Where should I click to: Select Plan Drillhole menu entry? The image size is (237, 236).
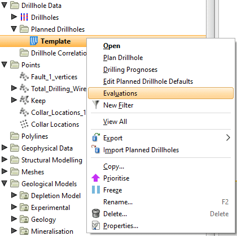point(123,58)
